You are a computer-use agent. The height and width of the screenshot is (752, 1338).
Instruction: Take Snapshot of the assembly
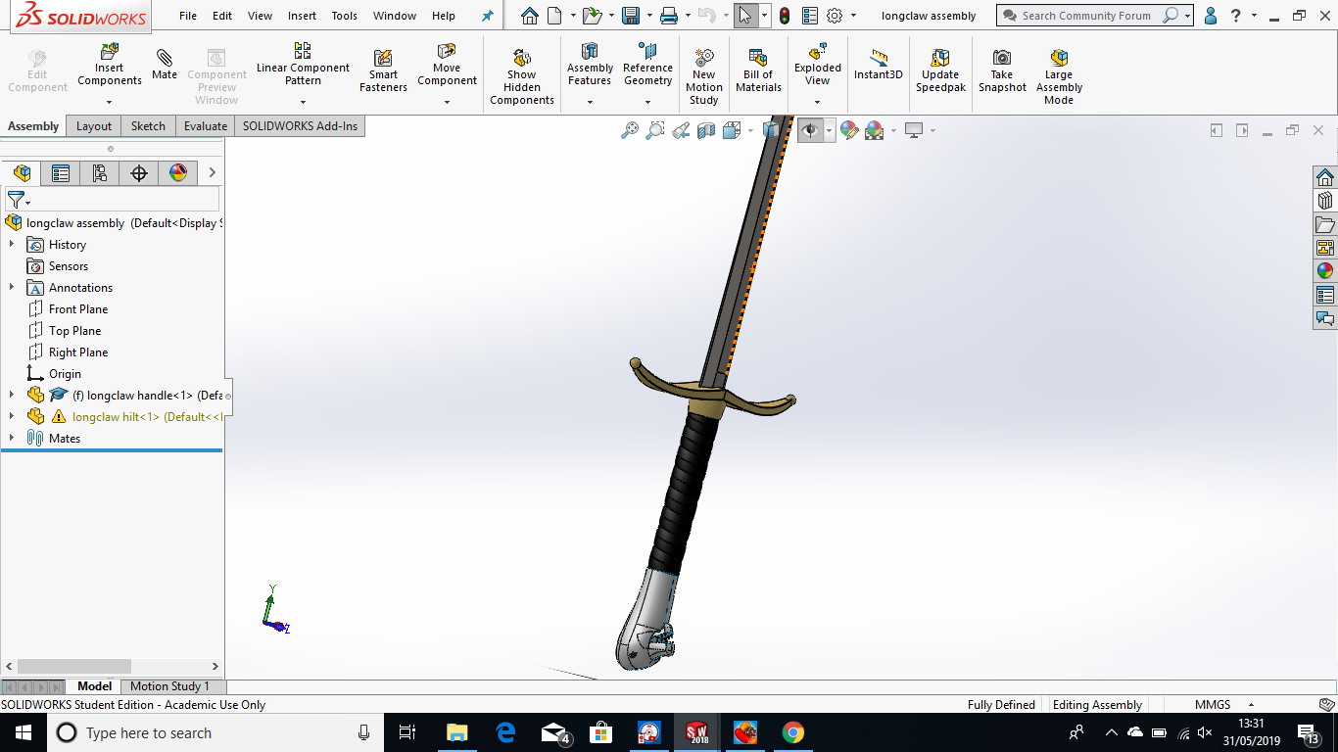pyautogui.click(x=1002, y=70)
